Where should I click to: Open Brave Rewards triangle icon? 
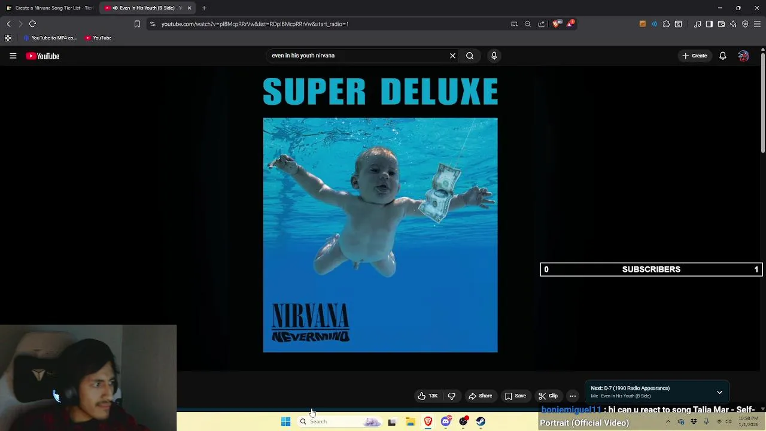point(570,24)
